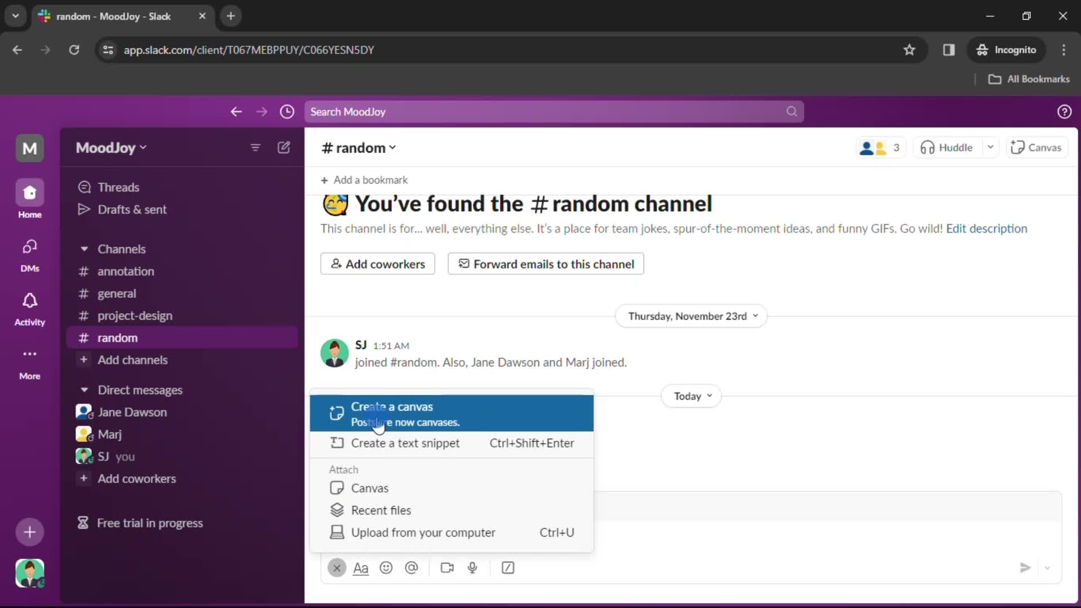Open the project-design channel
Viewport: 1081px width, 608px height.
click(x=182, y=316)
